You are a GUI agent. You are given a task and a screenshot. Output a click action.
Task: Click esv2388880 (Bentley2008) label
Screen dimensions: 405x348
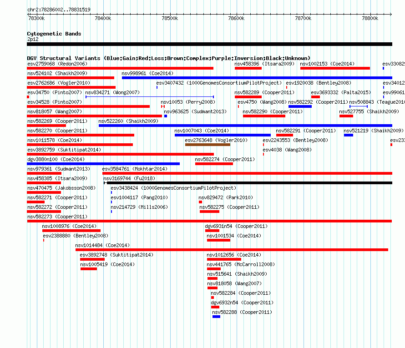[x=76, y=236]
